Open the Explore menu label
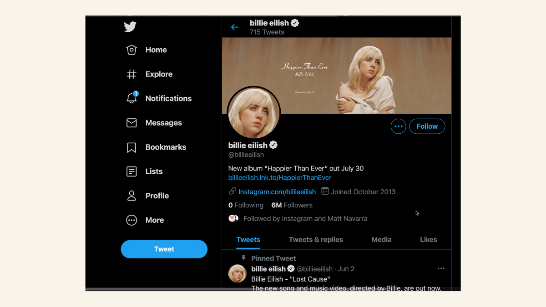The width and height of the screenshot is (546, 307). pos(159,74)
